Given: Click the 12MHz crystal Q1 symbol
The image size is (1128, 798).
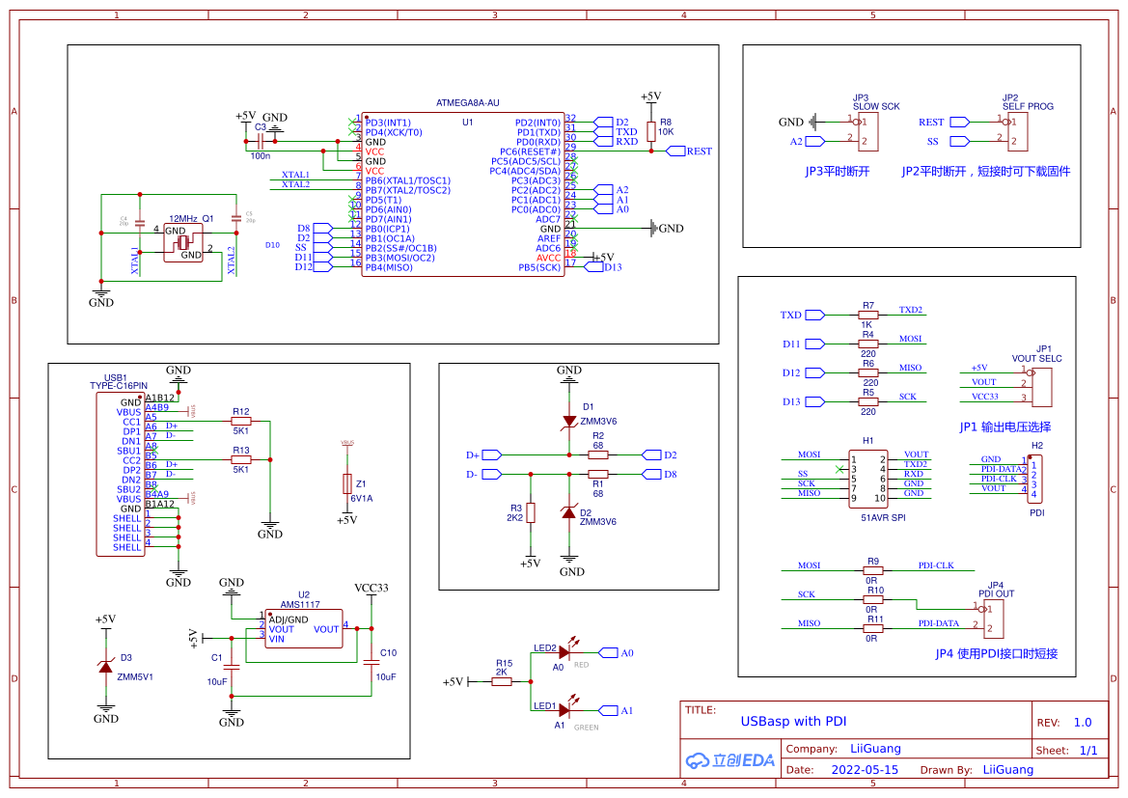Looking at the screenshot, I should click(x=182, y=242).
